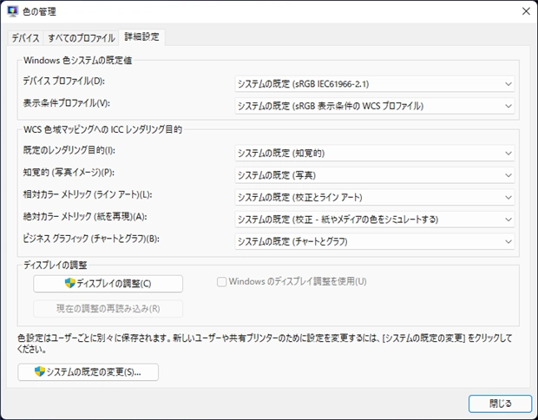Click shield icon on システムの既定の変更 button
Viewport: 538px width, 420px height.
coord(40,371)
